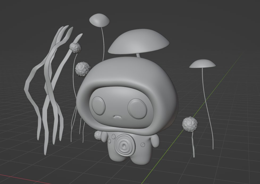Select the large mushroom cap on character's head

[x=139, y=42]
